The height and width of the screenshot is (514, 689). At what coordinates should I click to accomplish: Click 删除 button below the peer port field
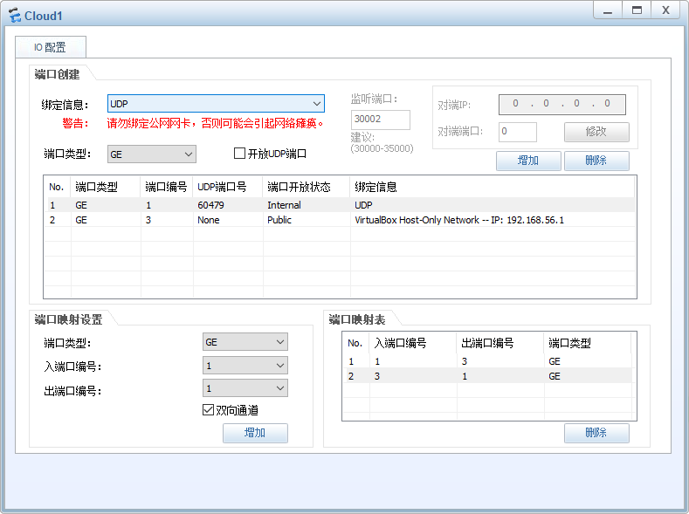596,161
